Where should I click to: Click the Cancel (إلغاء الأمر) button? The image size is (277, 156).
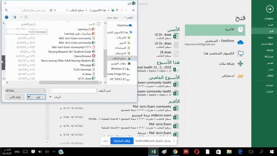[x=15, y=97]
